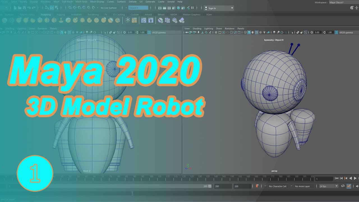
Task: Toggle use all lights in persp panel
Action: click(264, 32)
